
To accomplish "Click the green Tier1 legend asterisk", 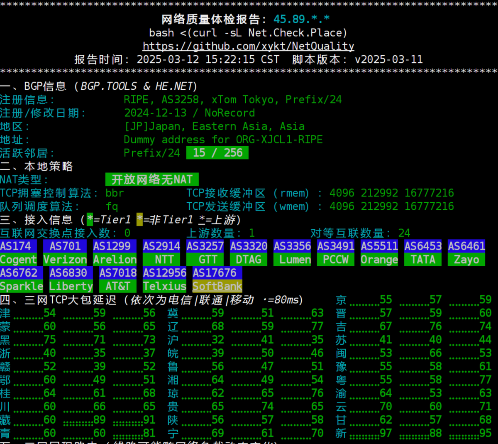I will [90, 219].
